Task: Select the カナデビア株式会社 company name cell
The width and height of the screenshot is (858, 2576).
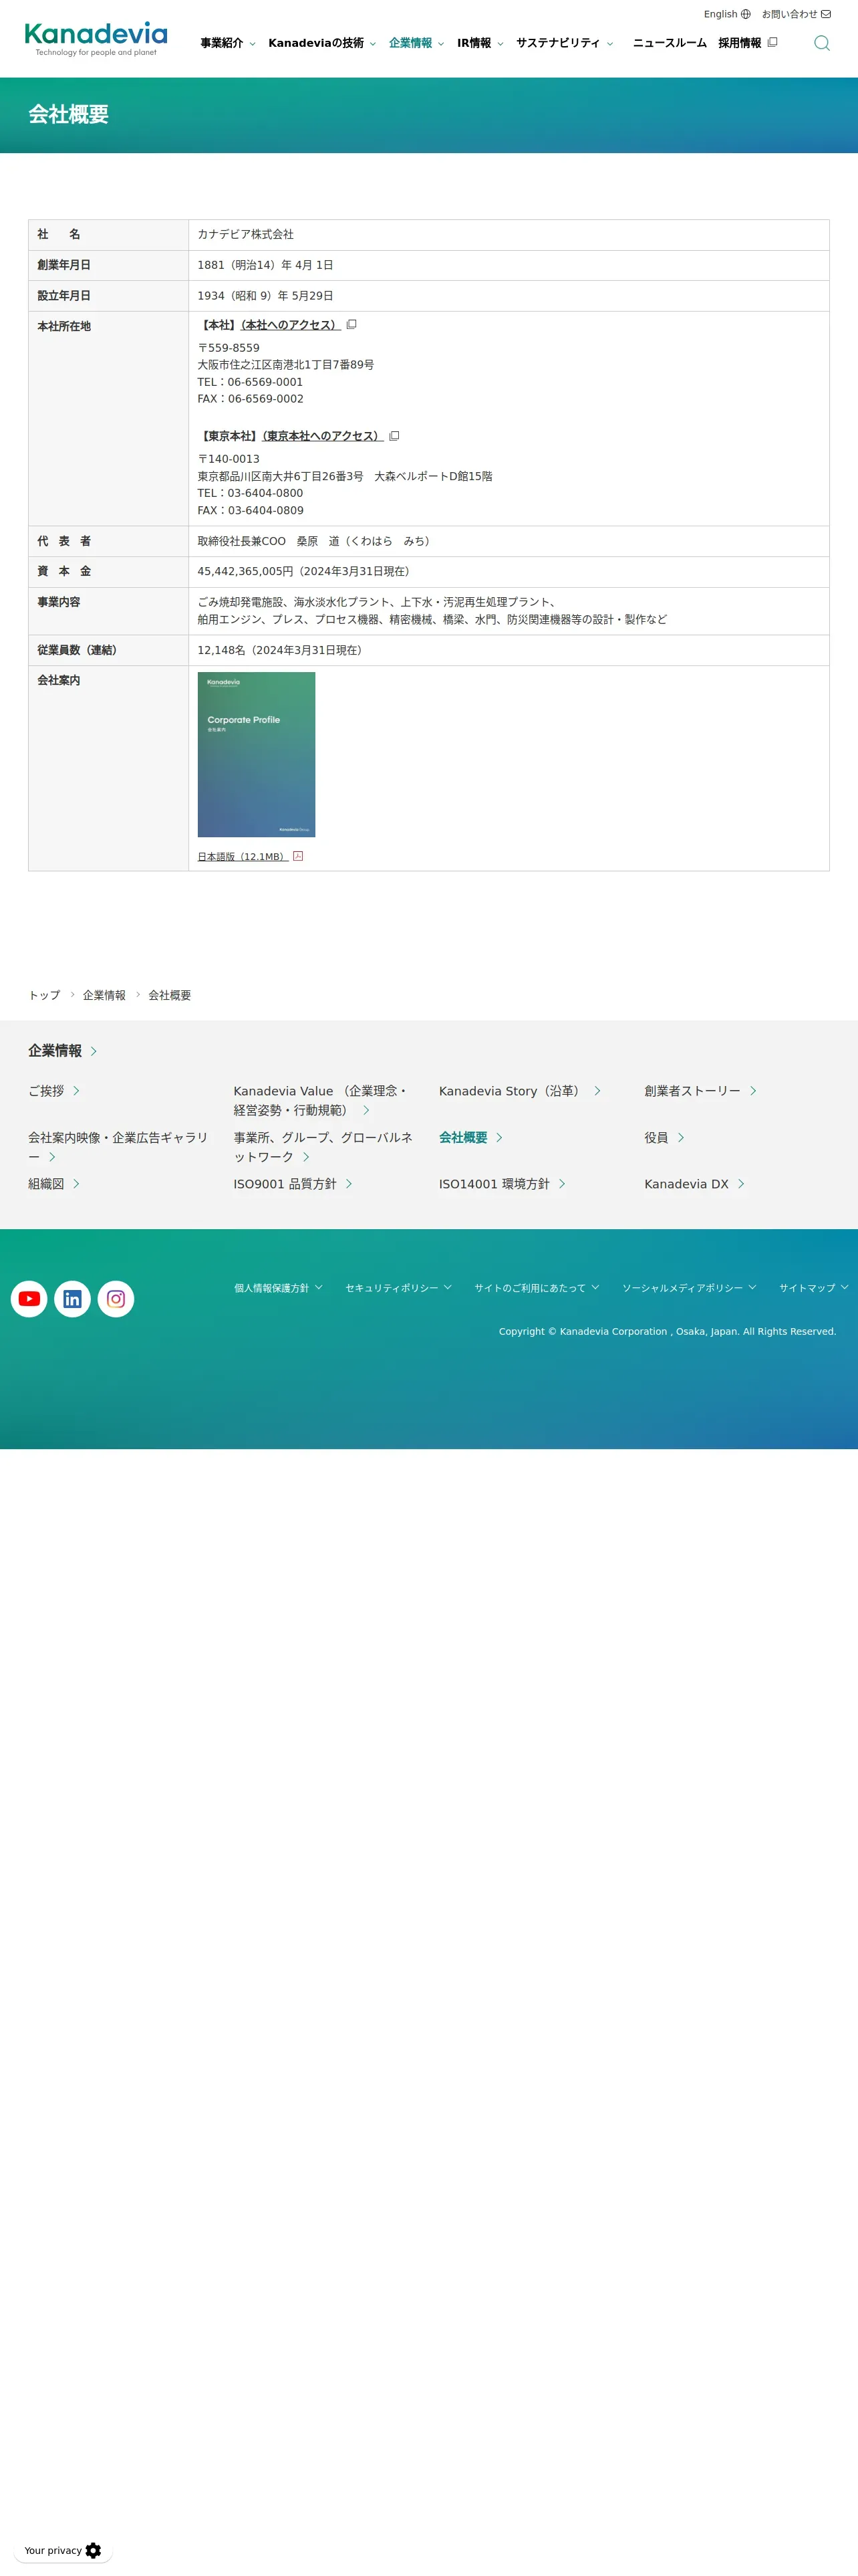Action: pyautogui.click(x=509, y=235)
